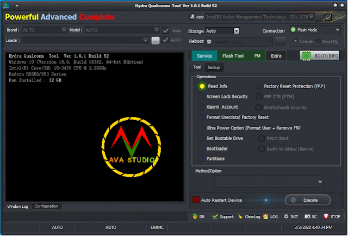The image size is (348, 236).
Task: Click the log output console area
Action: pos(95,127)
